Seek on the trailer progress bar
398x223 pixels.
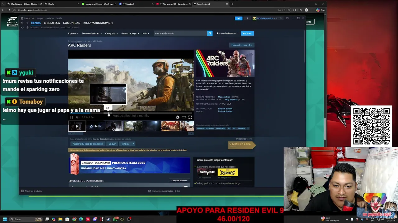click(131, 113)
